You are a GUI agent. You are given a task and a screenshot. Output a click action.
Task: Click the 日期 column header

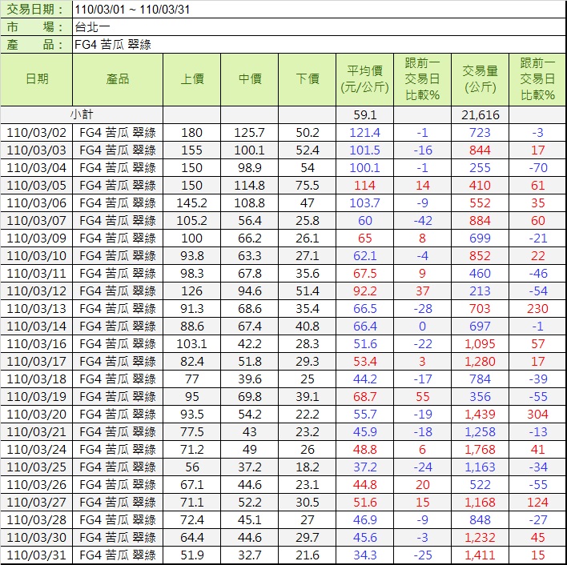[37, 79]
